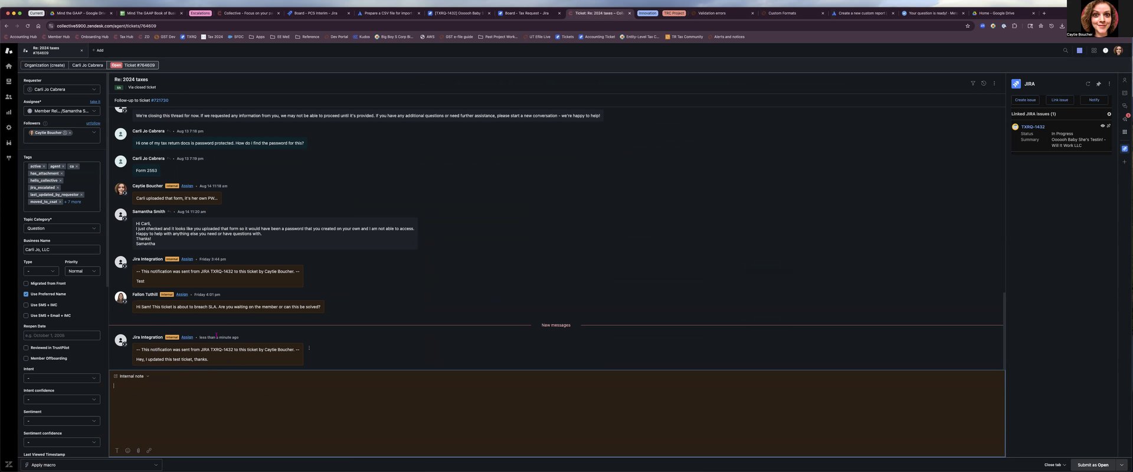Click Submit as Open button
The image size is (1133, 472).
click(1093, 465)
